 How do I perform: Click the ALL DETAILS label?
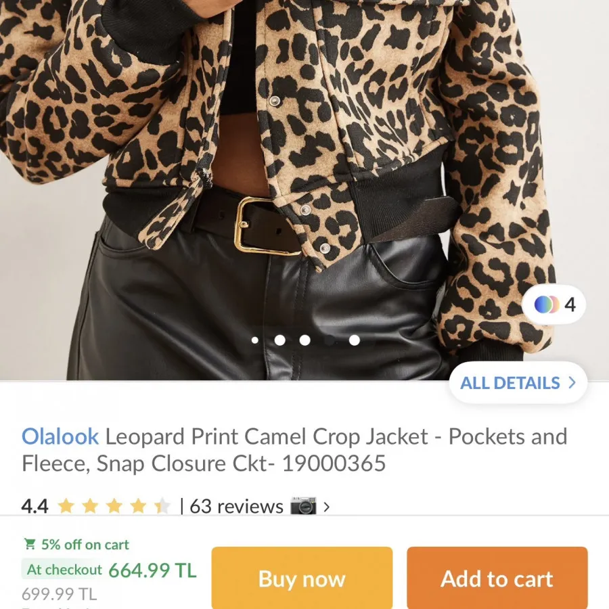(510, 383)
